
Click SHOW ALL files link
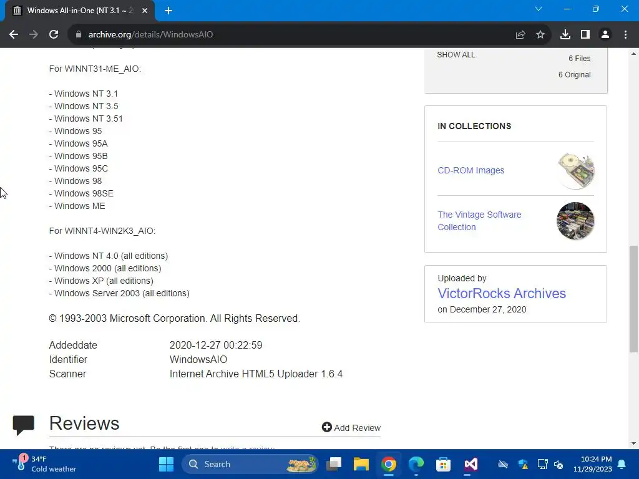(x=456, y=55)
